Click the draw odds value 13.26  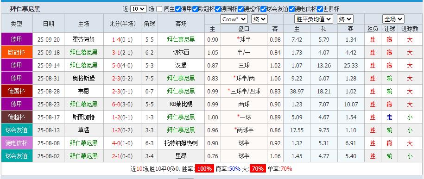coord(324,66)
